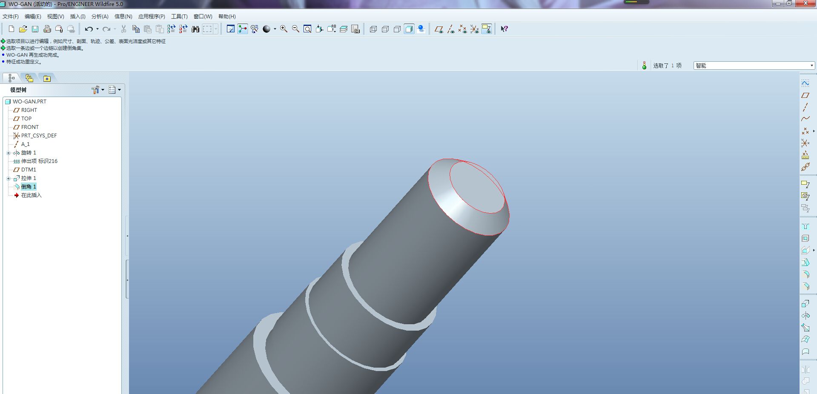Print the current model
Image resolution: width=817 pixels, height=394 pixels.
pyautogui.click(x=47, y=29)
